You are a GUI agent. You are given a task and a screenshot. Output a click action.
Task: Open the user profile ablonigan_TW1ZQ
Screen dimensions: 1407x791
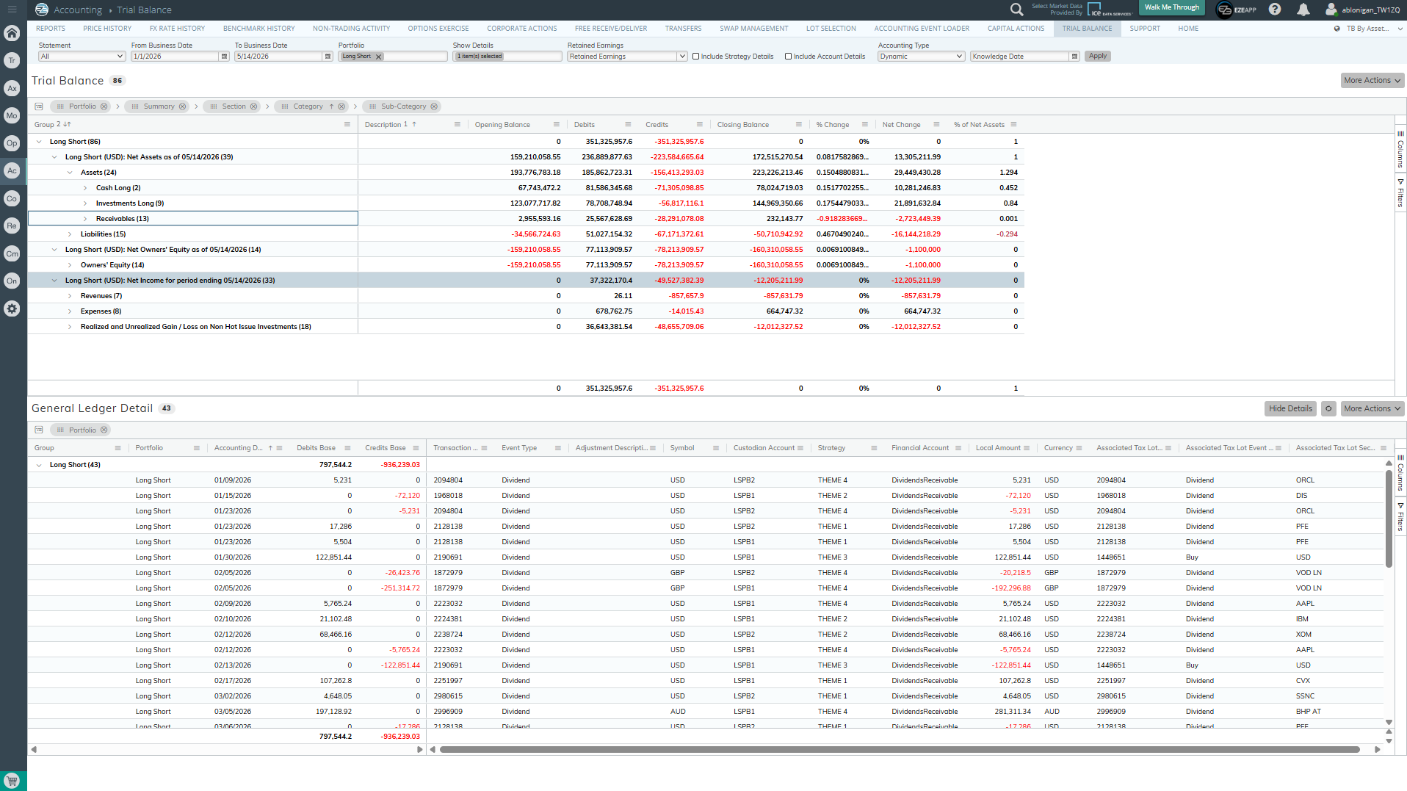pyautogui.click(x=1363, y=10)
